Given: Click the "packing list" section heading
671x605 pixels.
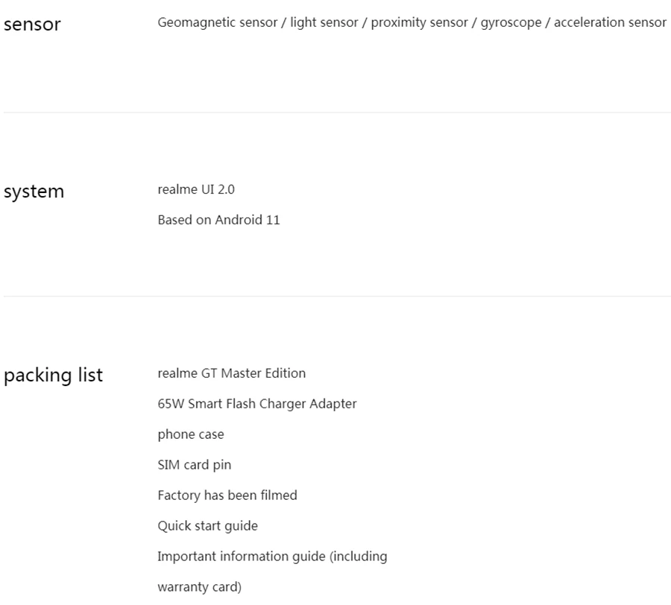Looking at the screenshot, I should coord(54,375).
